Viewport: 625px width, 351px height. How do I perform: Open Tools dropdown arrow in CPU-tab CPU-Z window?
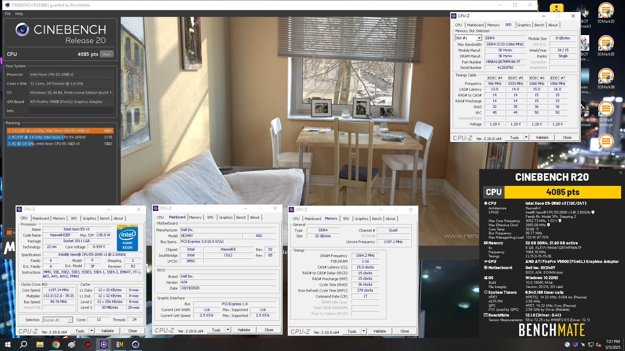pyautogui.click(x=91, y=331)
